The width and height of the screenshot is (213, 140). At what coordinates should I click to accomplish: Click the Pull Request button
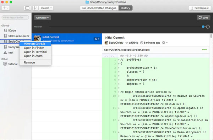pyautogui.click(x=200, y=8)
